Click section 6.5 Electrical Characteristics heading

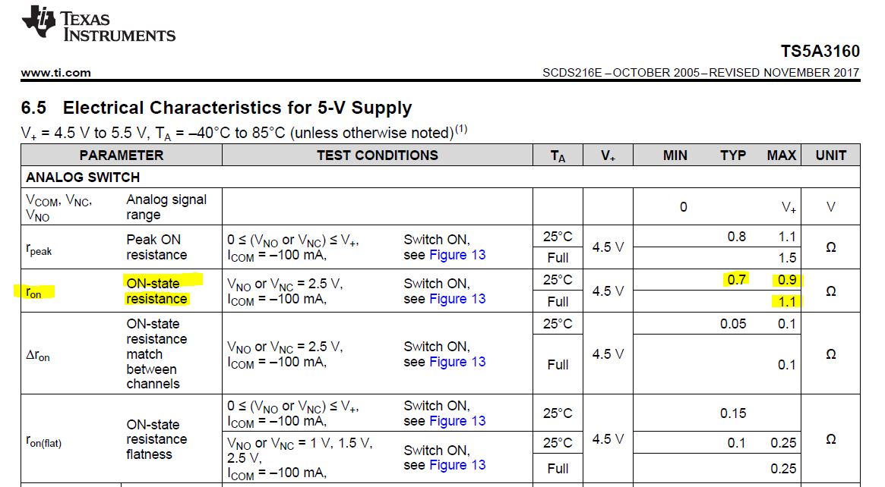point(217,107)
